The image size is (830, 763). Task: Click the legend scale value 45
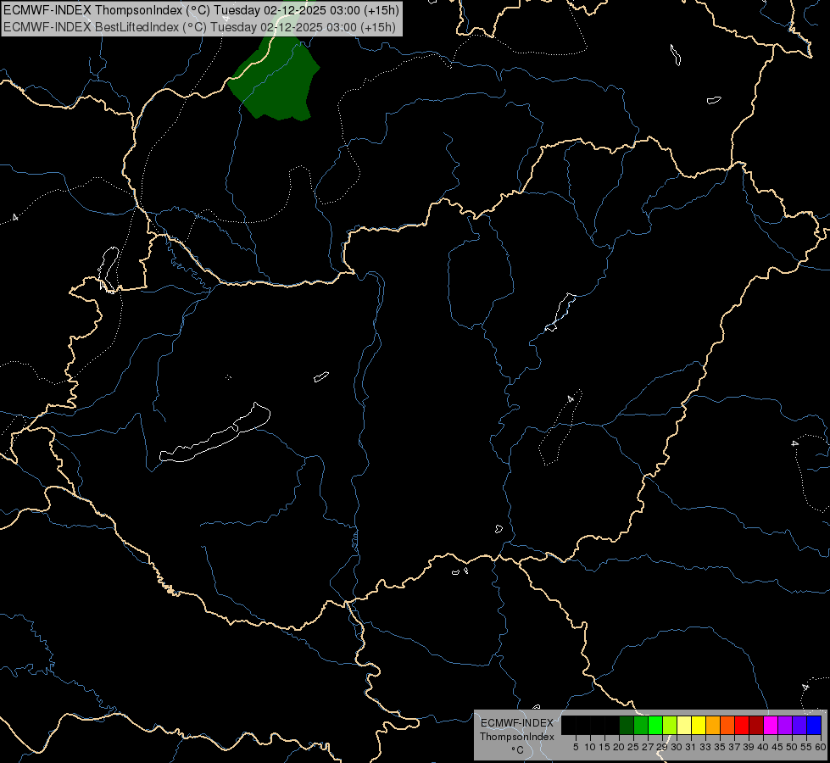click(777, 747)
